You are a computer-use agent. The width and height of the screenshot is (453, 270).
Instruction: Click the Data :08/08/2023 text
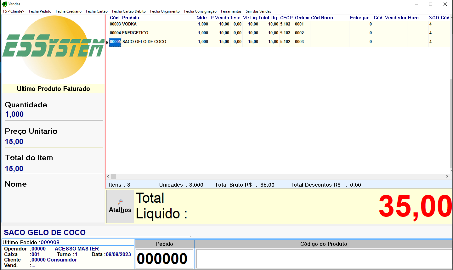111,254
